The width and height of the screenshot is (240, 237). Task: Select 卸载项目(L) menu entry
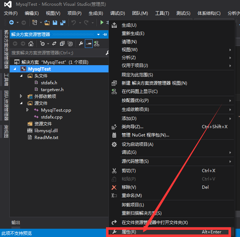click(172, 205)
